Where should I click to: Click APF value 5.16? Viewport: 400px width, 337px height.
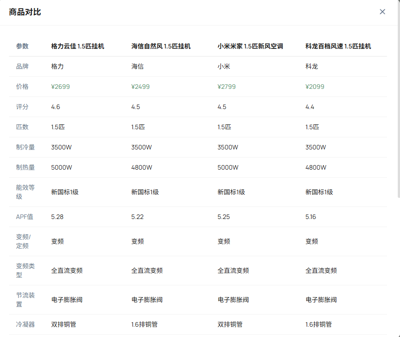click(311, 217)
